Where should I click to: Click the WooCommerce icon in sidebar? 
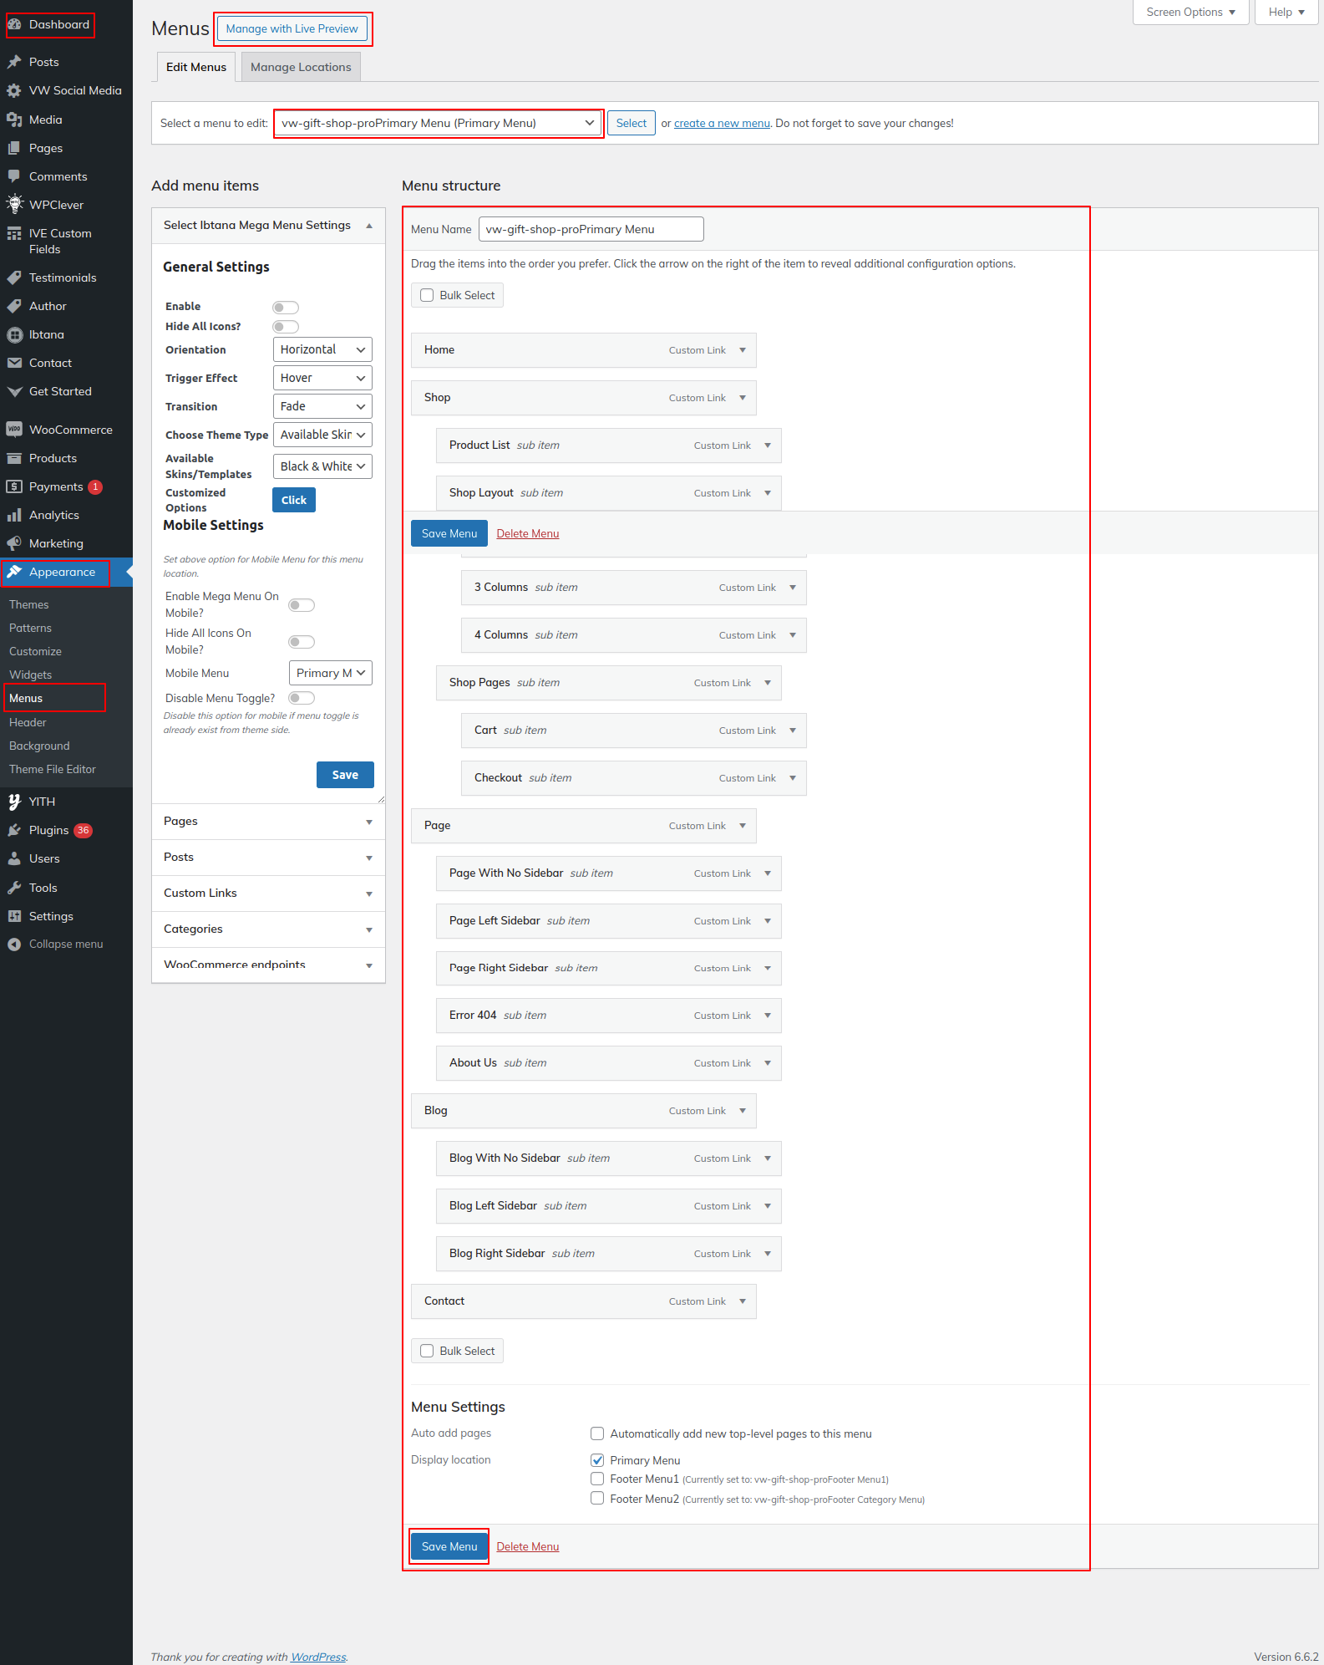14,430
